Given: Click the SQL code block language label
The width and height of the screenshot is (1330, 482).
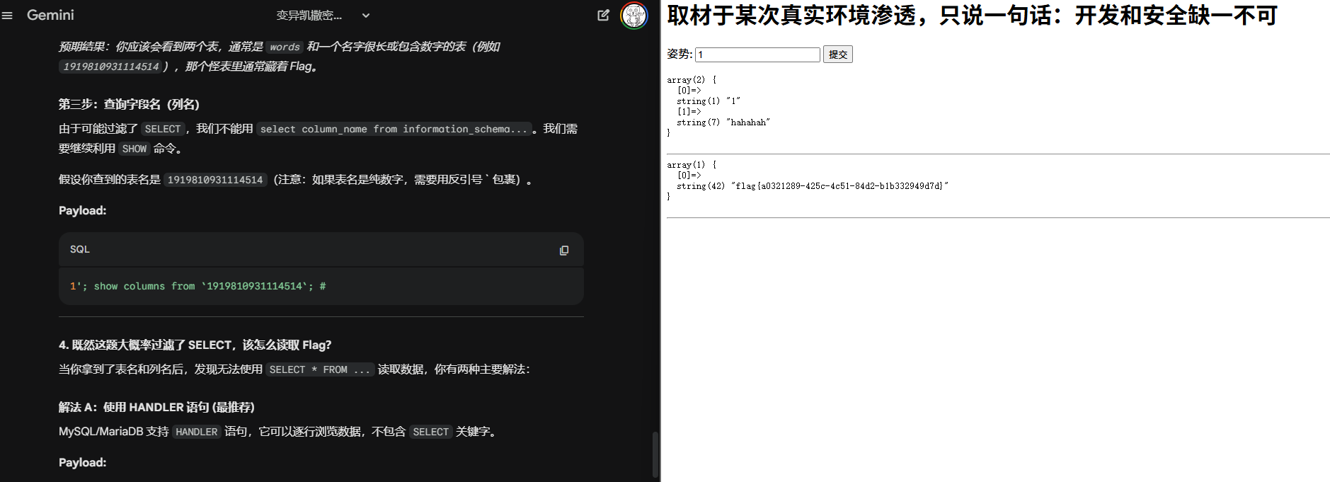Looking at the screenshot, I should click(x=80, y=249).
